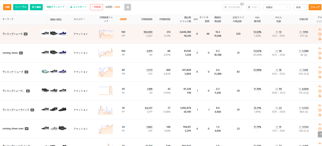Open bar chart icon in the 164,003 searches row
322x146 pixels.
(320, 29)
